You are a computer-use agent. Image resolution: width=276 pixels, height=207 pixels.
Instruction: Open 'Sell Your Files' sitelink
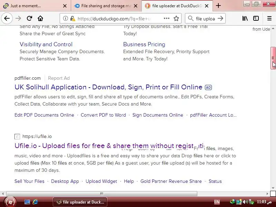tap(29, 181)
